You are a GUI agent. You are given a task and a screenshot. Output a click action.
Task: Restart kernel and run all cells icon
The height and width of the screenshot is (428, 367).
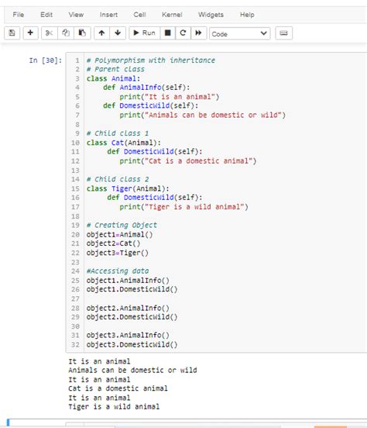198,33
